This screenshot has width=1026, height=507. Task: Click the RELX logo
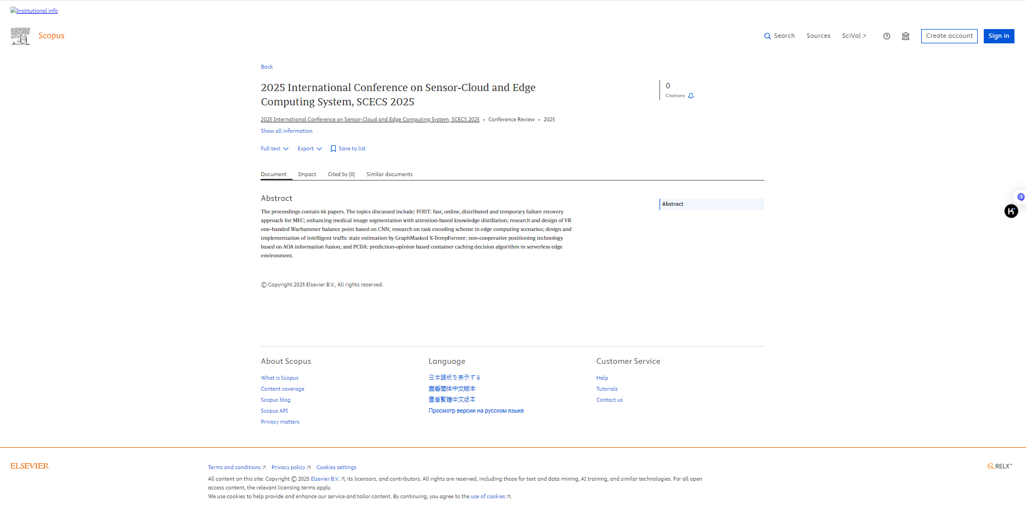tap(1000, 466)
